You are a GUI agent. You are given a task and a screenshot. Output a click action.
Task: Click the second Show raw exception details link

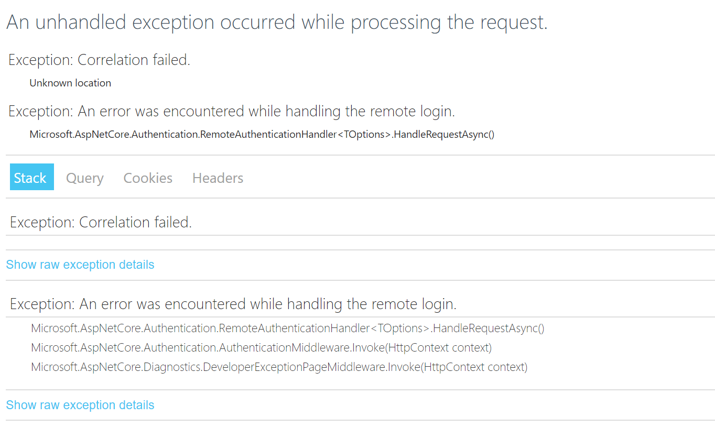(x=80, y=404)
